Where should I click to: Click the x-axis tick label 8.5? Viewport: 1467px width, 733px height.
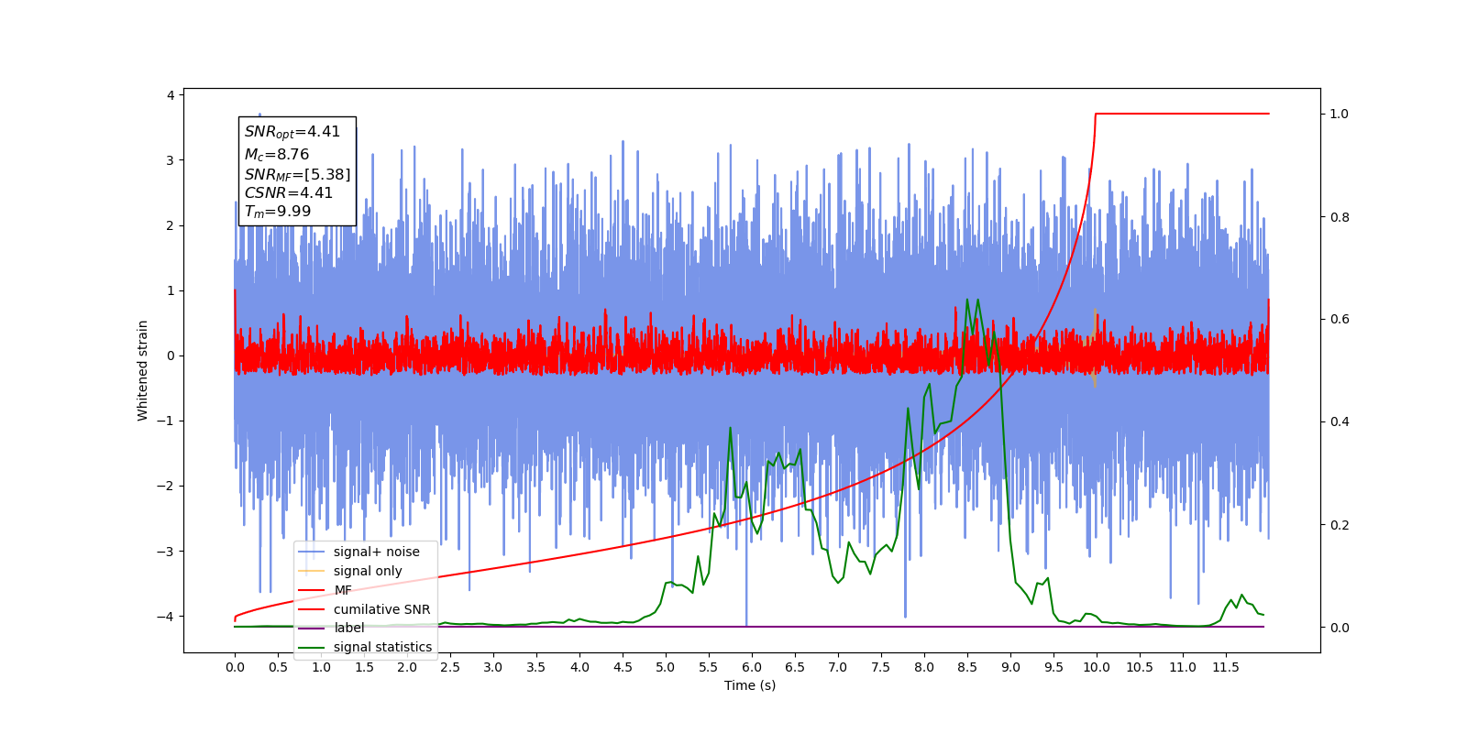pos(967,667)
